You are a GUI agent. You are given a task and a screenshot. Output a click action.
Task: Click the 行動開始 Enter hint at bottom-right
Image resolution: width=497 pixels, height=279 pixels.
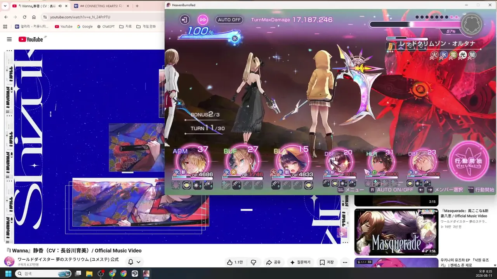coord(481,190)
